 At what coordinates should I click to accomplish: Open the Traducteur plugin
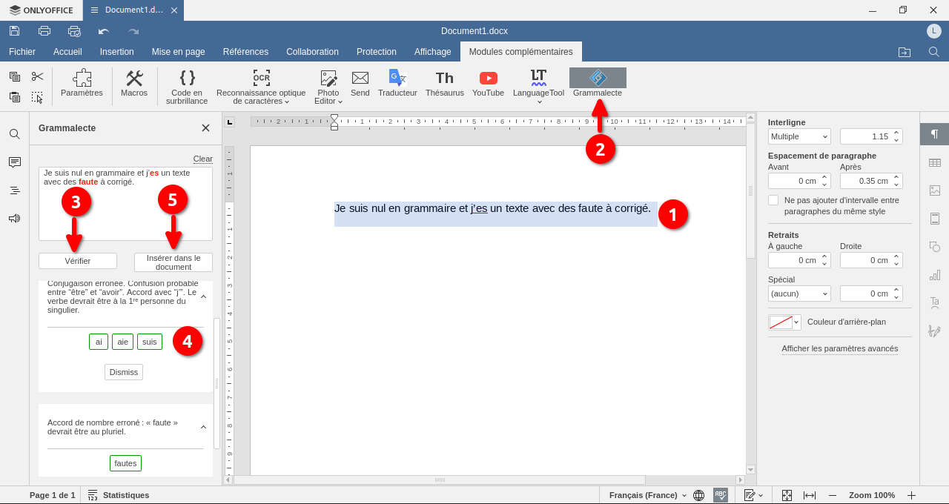pos(397,83)
